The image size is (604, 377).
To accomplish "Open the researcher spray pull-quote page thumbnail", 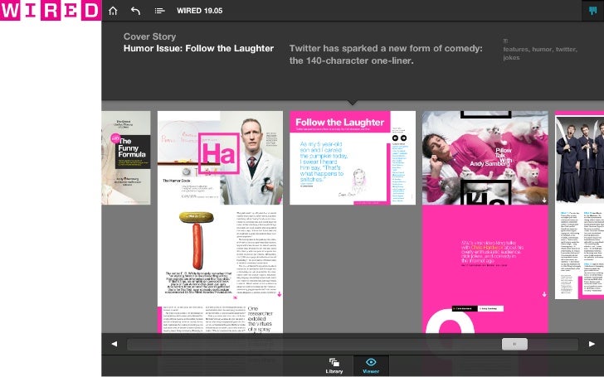I will point(220,319).
